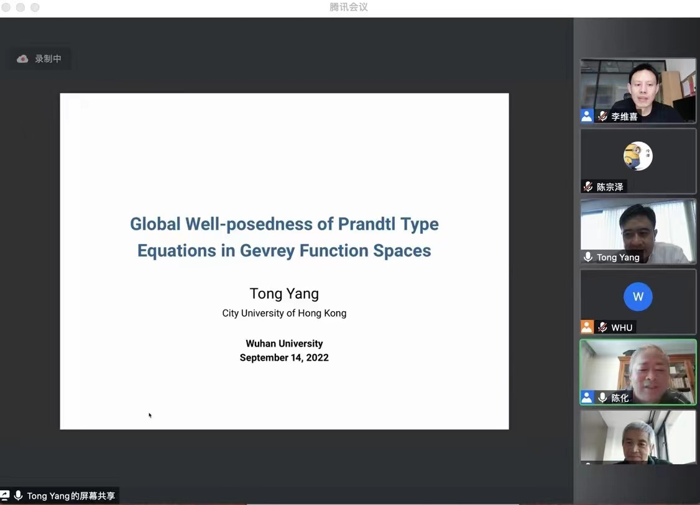The height and width of the screenshot is (505, 700).
Task: Maximize the 腾讯会议 window
Action: coord(35,7)
